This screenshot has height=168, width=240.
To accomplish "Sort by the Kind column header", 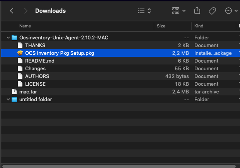I will click(x=199, y=26).
